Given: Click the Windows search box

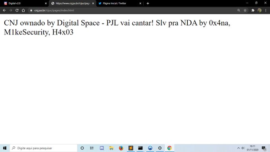Looking at the screenshot, I should point(44,148).
